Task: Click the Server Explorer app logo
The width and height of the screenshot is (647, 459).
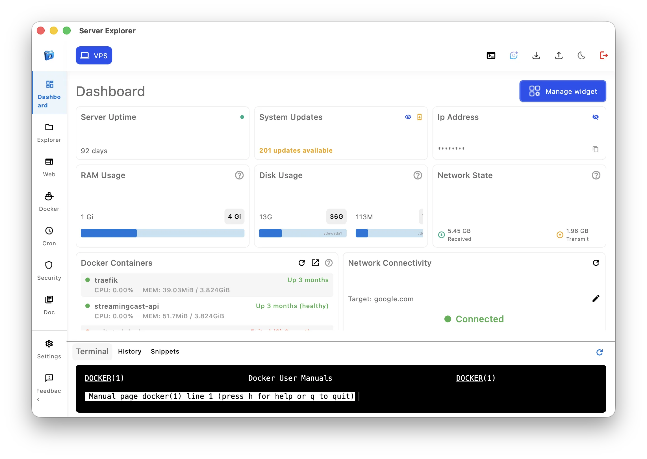Action: coord(49,55)
